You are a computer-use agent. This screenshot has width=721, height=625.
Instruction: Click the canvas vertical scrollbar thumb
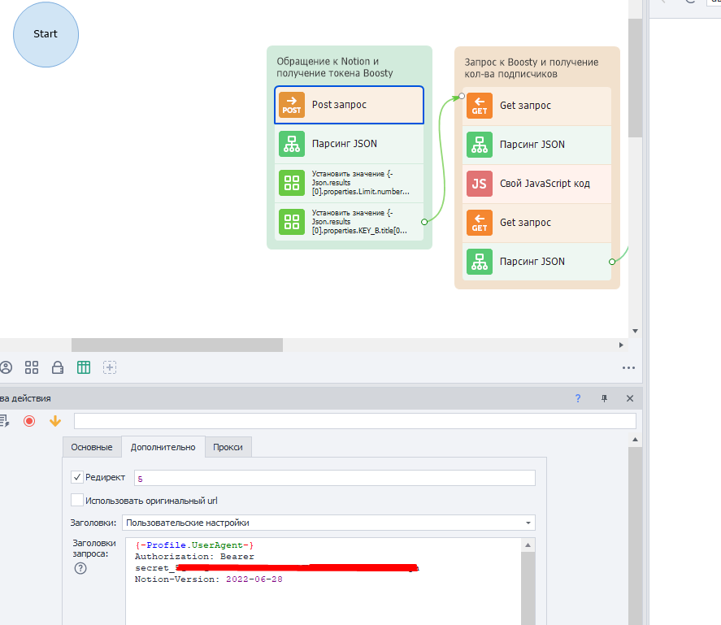(x=635, y=78)
